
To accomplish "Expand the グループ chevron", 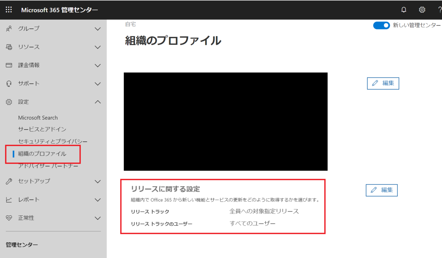I will (98, 29).
